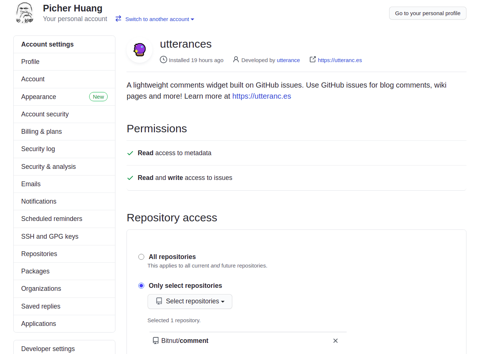Click the Bitnut/comment repository name
Image resolution: width=482 pixels, height=354 pixels.
click(x=185, y=341)
